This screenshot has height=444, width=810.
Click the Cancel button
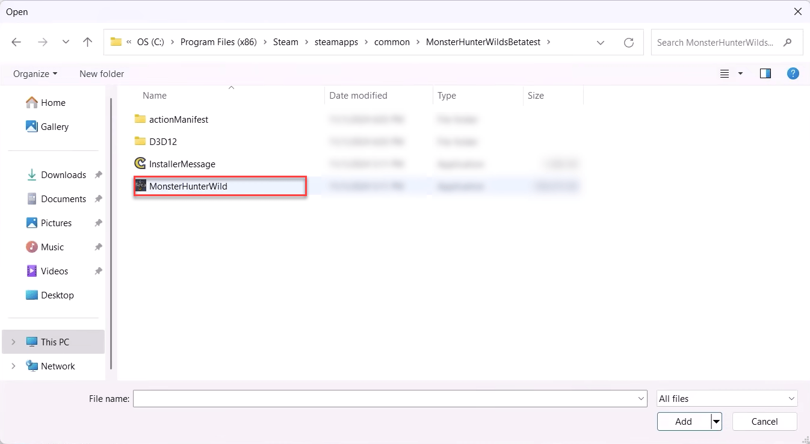click(x=764, y=421)
